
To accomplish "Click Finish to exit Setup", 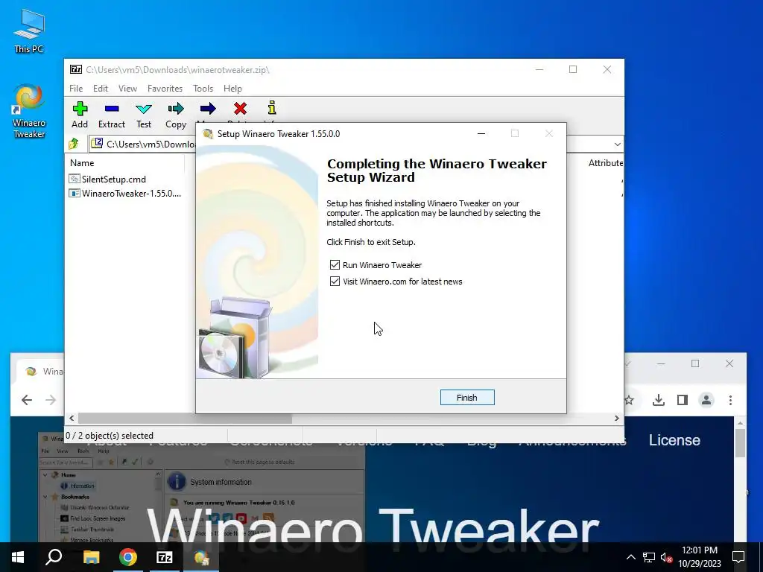I will [467, 398].
